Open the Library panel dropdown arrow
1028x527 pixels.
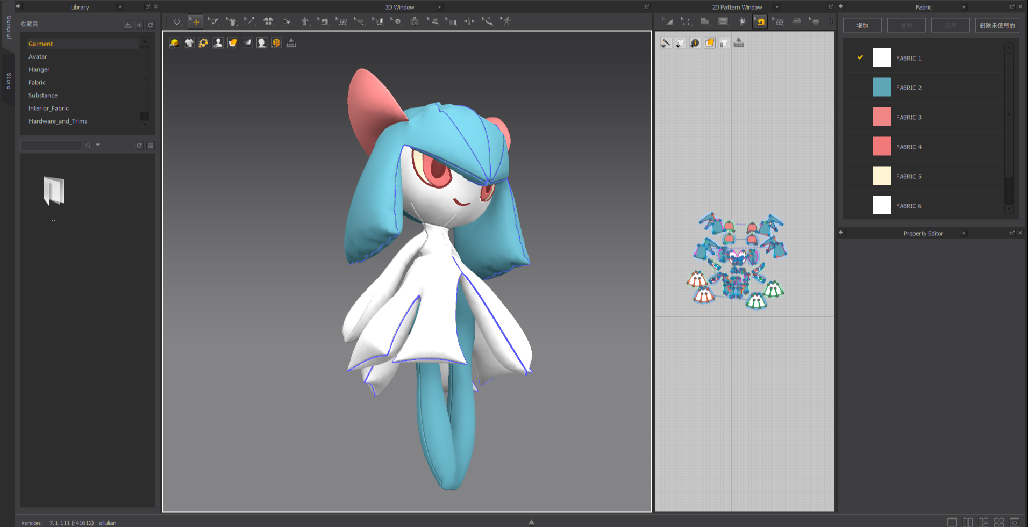pos(120,7)
